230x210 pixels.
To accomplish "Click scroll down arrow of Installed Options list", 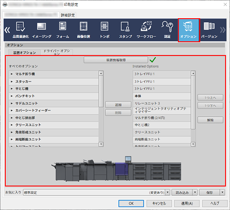I will click(x=193, y=144).
